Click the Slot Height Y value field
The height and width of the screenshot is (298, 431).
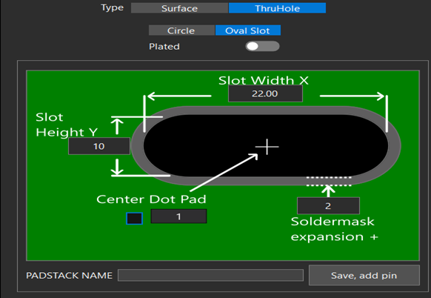99,146
